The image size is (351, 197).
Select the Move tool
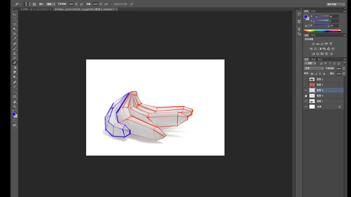[x=15, y=15]
